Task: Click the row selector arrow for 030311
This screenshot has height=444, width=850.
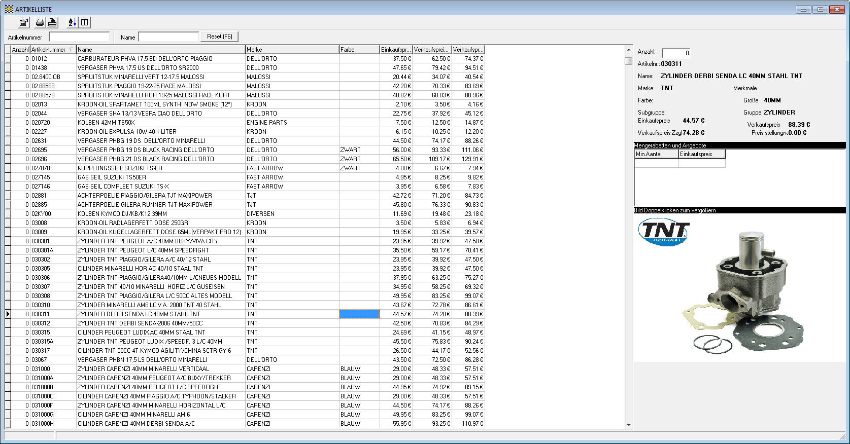Action: (x=8, y=314)
